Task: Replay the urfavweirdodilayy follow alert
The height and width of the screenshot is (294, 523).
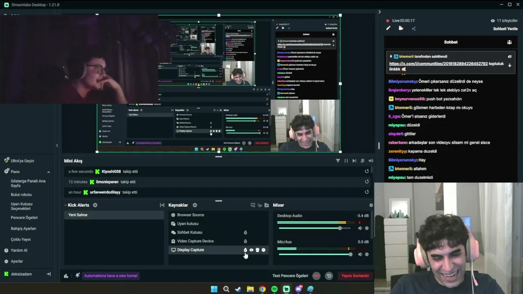Action: pos(367,192)
